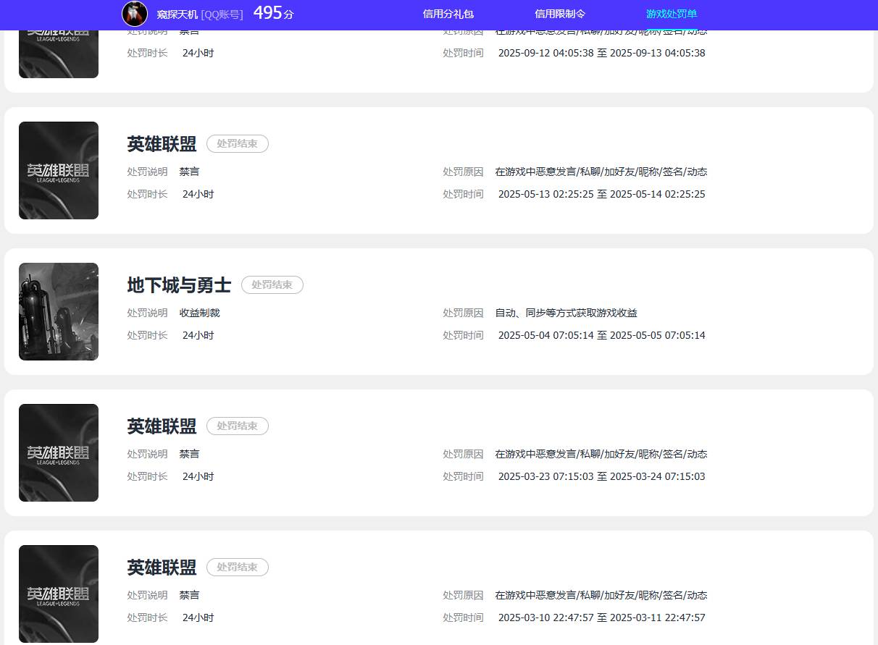
Task: Click the user avatar in the top bar
Action: point(135,14)
